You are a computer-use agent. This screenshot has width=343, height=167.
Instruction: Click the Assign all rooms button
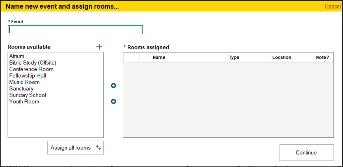75,148
